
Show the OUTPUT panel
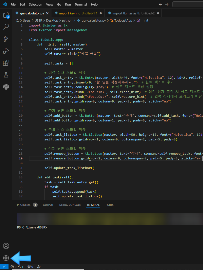[x=48, y=205]
